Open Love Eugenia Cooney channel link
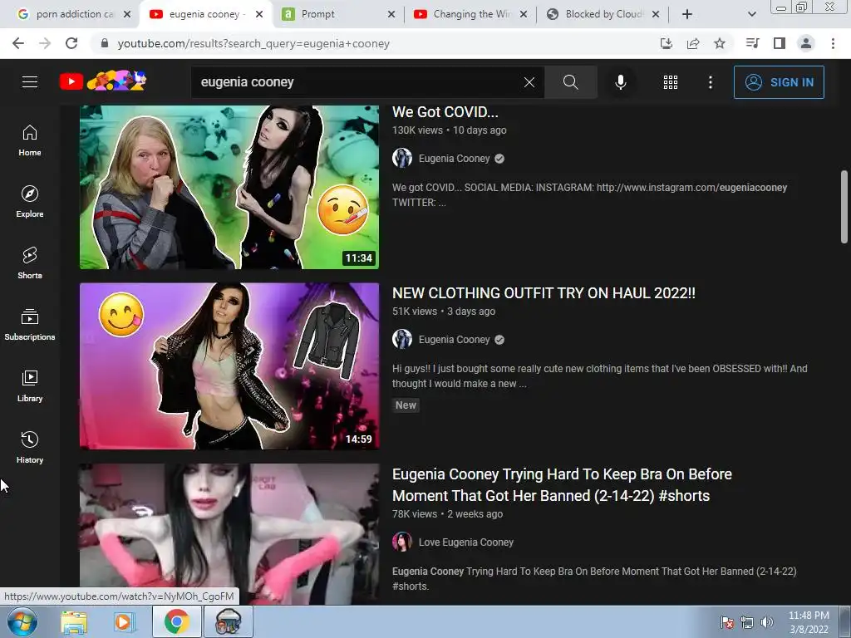 click(x=465, y=542)
